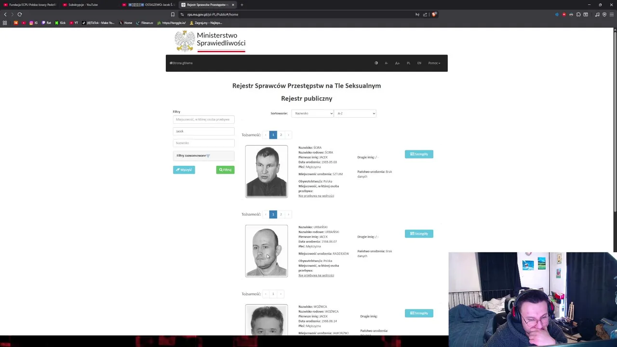Select identity page 2 for ŚCIRA
This screenshot has width=617, height=347.
(x=281, y=135)
